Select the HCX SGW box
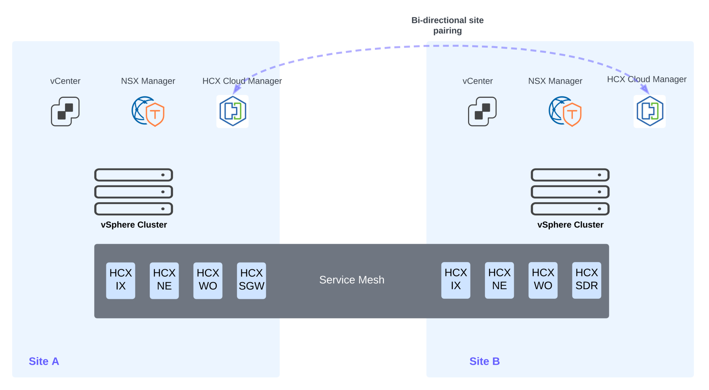This screenshot has height=390, width=709. point(251,280)
